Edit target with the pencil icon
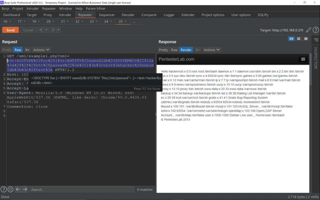The height and width of the screenshot is (200, 320). [309, 30]
